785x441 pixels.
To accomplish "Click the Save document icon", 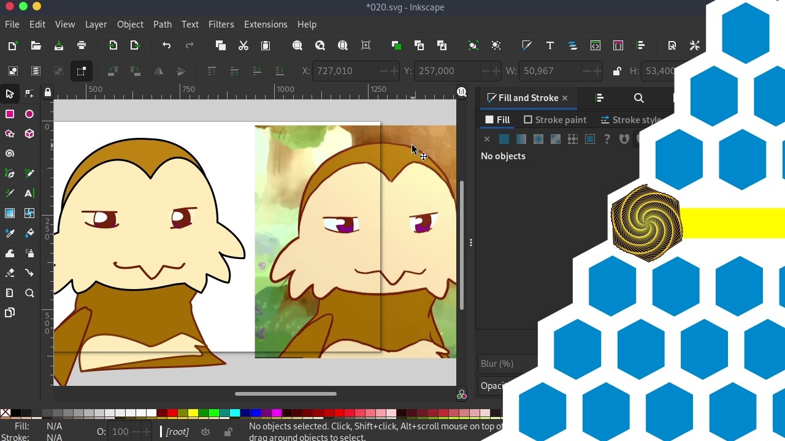I will [x=59, y=45].
